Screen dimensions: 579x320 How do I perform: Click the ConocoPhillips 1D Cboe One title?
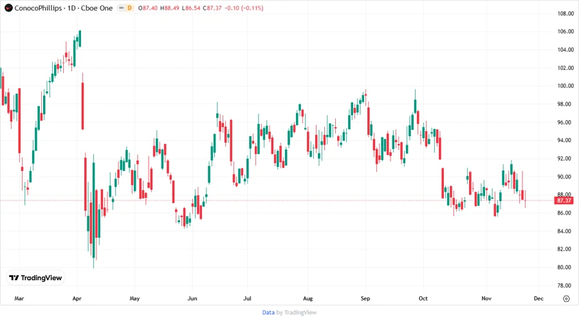[63, 8]
